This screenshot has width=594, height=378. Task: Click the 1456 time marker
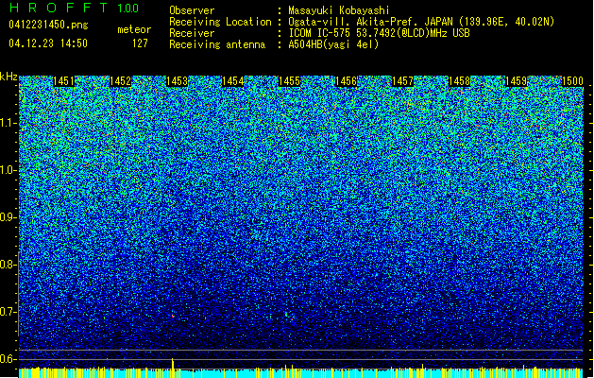346,81
